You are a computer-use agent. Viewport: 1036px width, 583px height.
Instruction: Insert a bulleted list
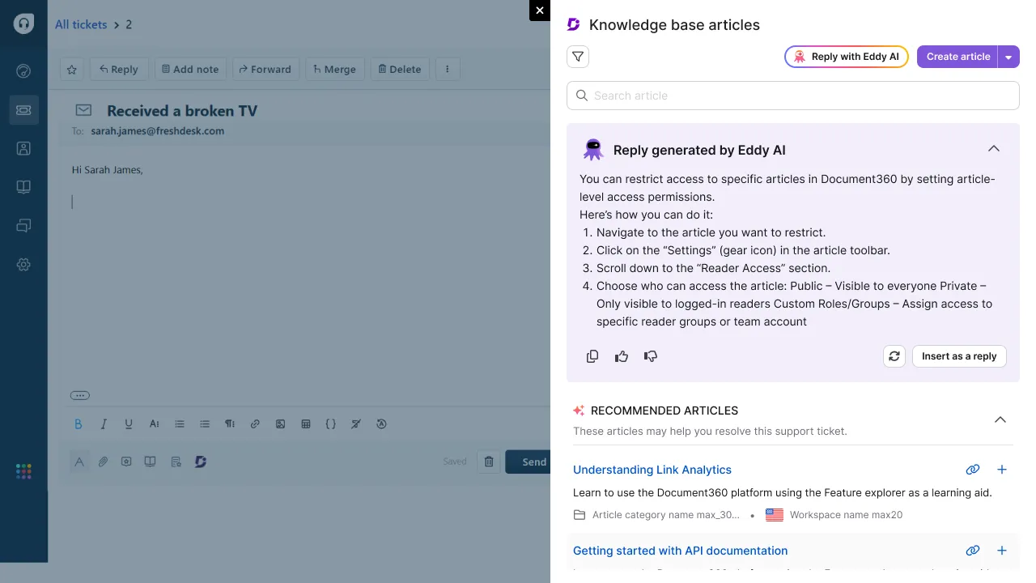coord(205,423)
